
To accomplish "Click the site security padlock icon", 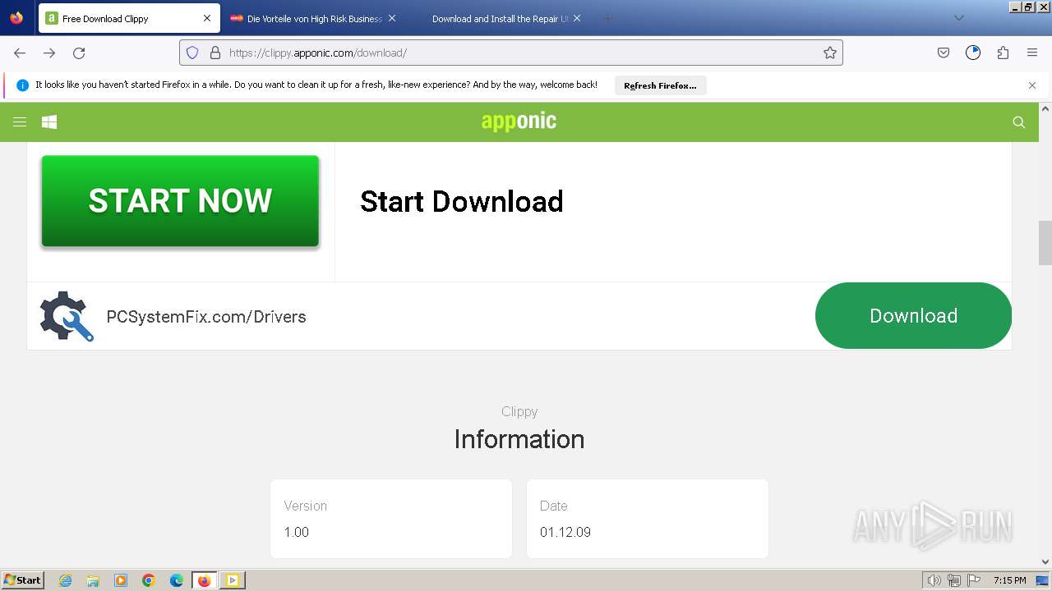I will 215,53.
